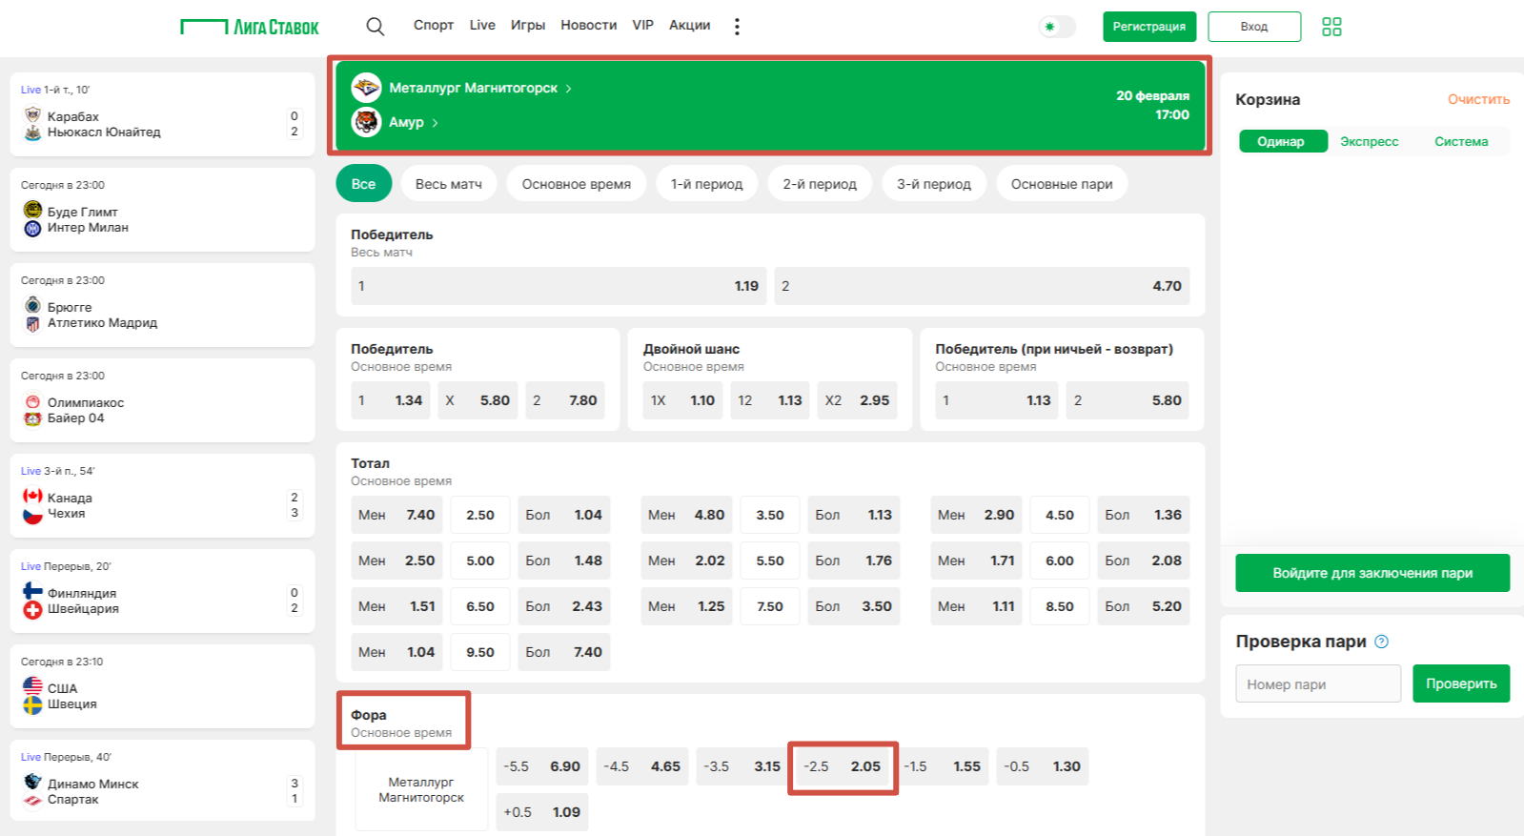The width and height of the screenshot is (1524, 836).
Task: Click the Canada flag icon
Action: tap(32, 497)
